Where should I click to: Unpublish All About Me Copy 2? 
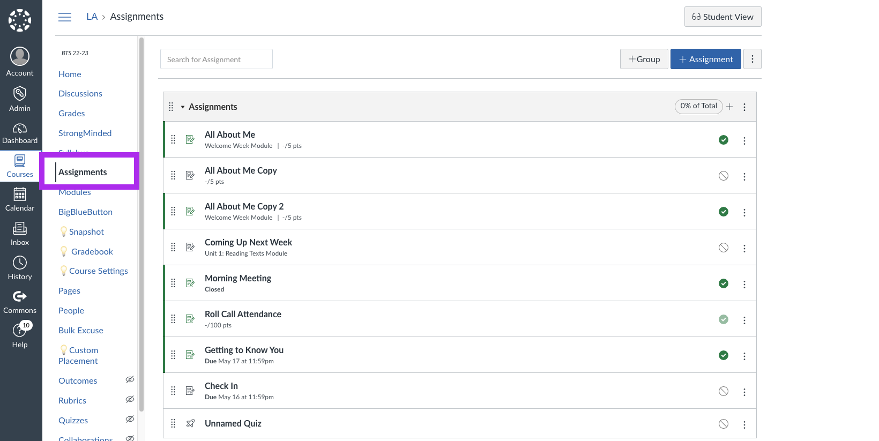724,212
